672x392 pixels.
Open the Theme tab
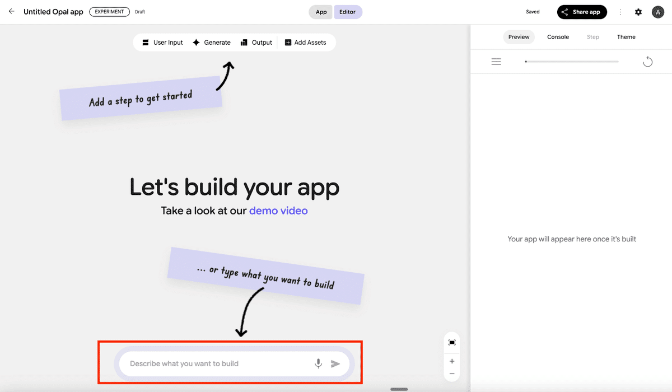click(x=626, y=37)
